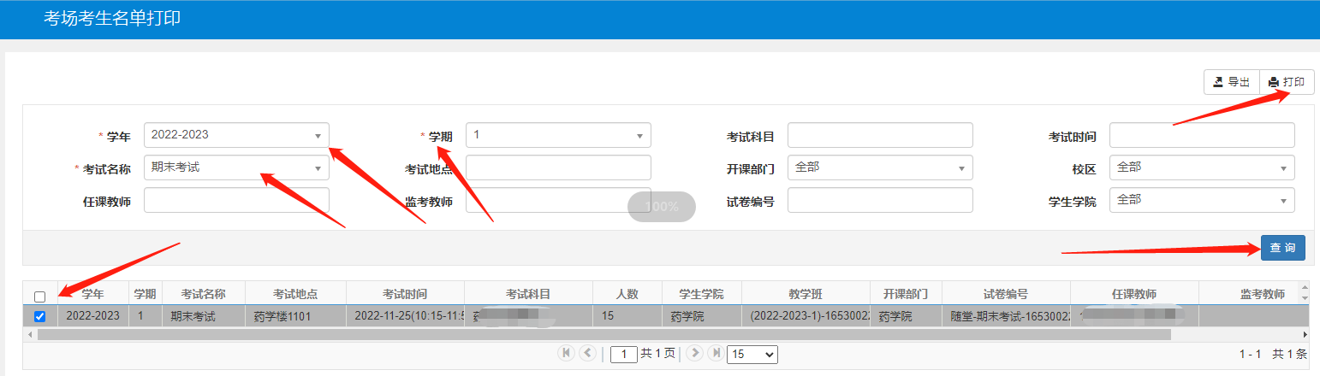Screen dimensions: 1320x376
Task: Click the 试卷编号 text box
Action: (x=880, y=200)
